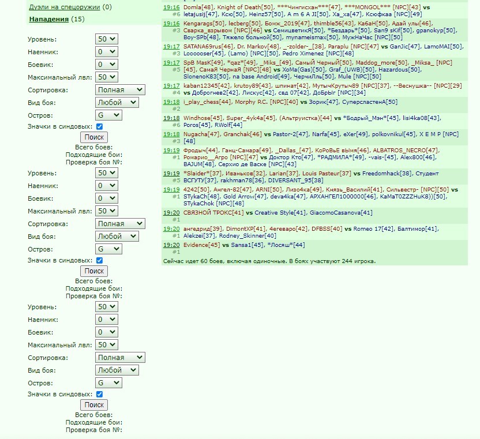Open 19:20 battle link in СВЯЗНОЙ ТРОКС row
The image size is (480, 439).
point(171,212)
